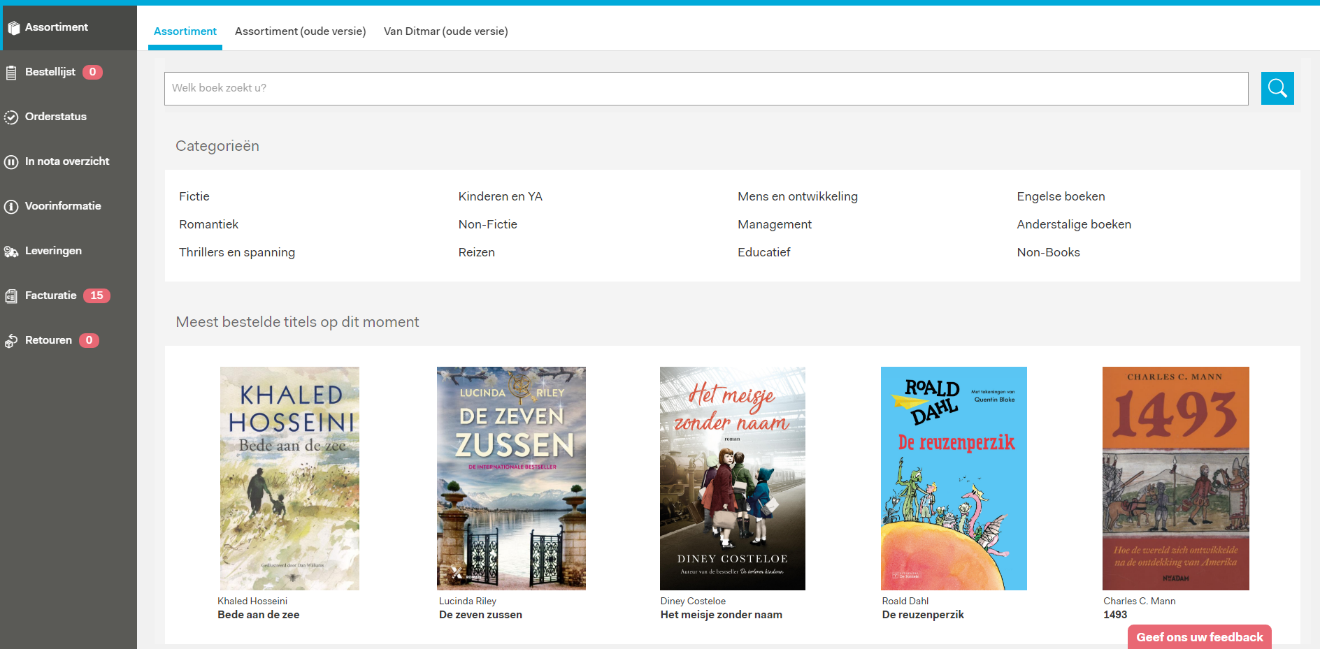The height and width of the screenshot is (649, 1320).
Task: Open the De zeven zussen cover
Action: click(511, 479)
